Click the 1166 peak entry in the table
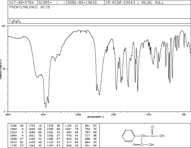This screenshot has height=148, width=191. click(72, 126)
